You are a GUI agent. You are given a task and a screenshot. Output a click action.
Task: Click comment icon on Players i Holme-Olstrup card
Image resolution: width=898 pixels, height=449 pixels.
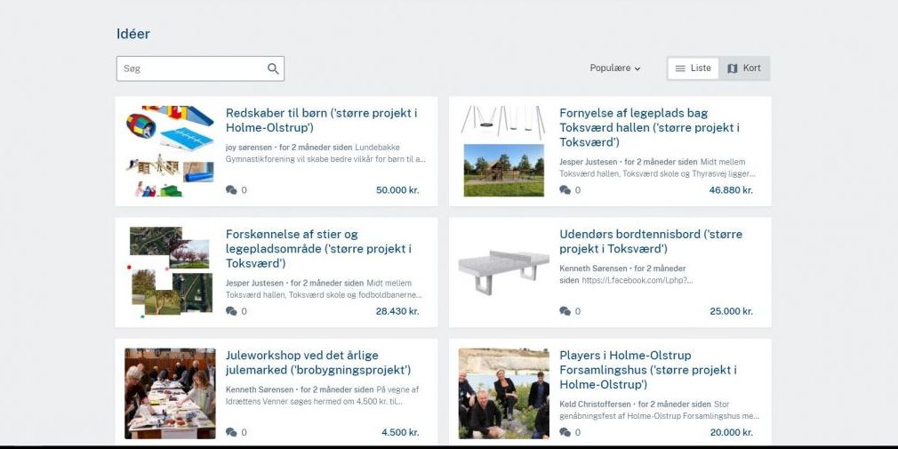pyautogui.click(x=565, y=432)
